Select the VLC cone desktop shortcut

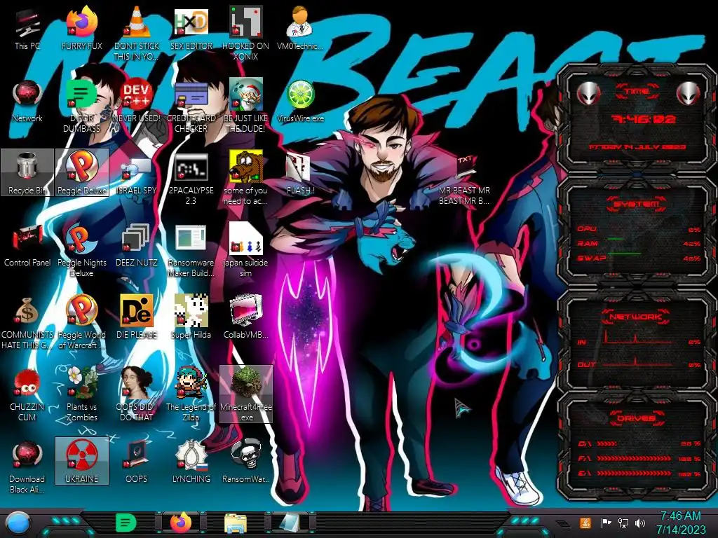click(137, 34)
